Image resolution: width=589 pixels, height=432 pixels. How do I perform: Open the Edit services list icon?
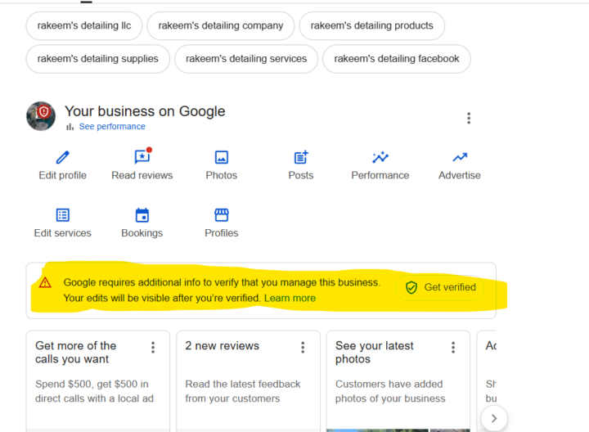coord(63,215)
